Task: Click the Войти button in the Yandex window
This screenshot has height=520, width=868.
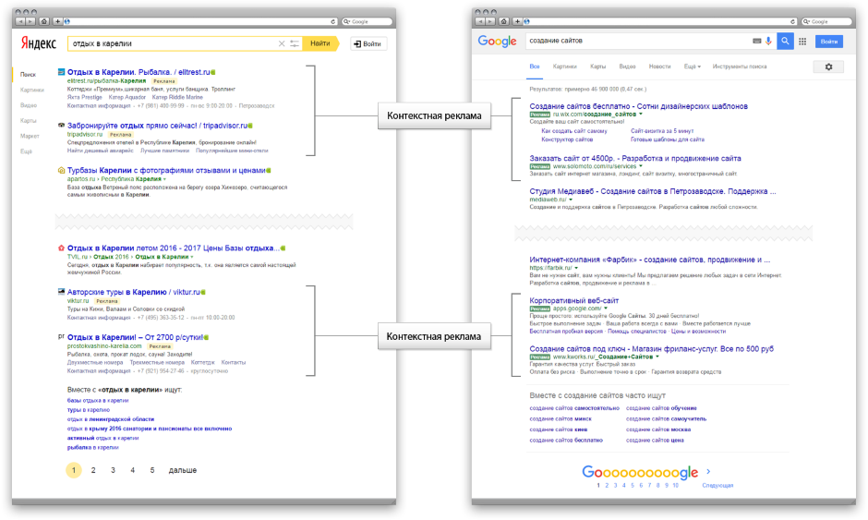Action: (x=368, y=43)
